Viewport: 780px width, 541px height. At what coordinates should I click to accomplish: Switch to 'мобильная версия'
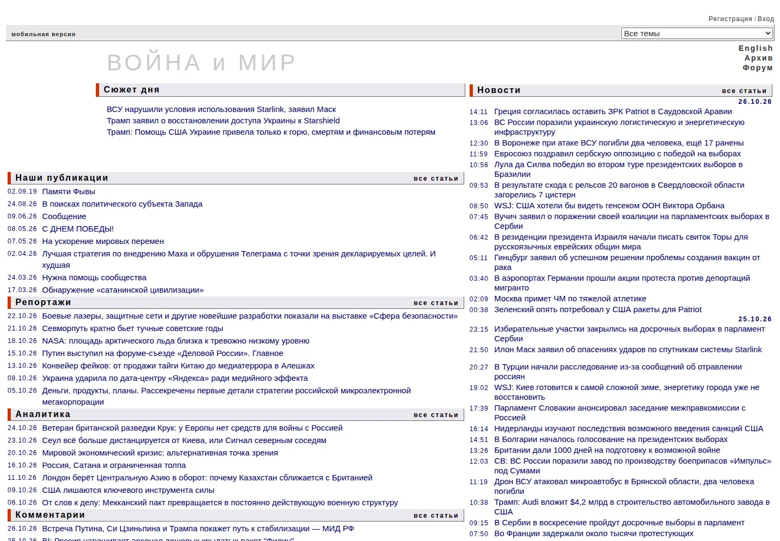pyautogui.click(x=43, y=34)
